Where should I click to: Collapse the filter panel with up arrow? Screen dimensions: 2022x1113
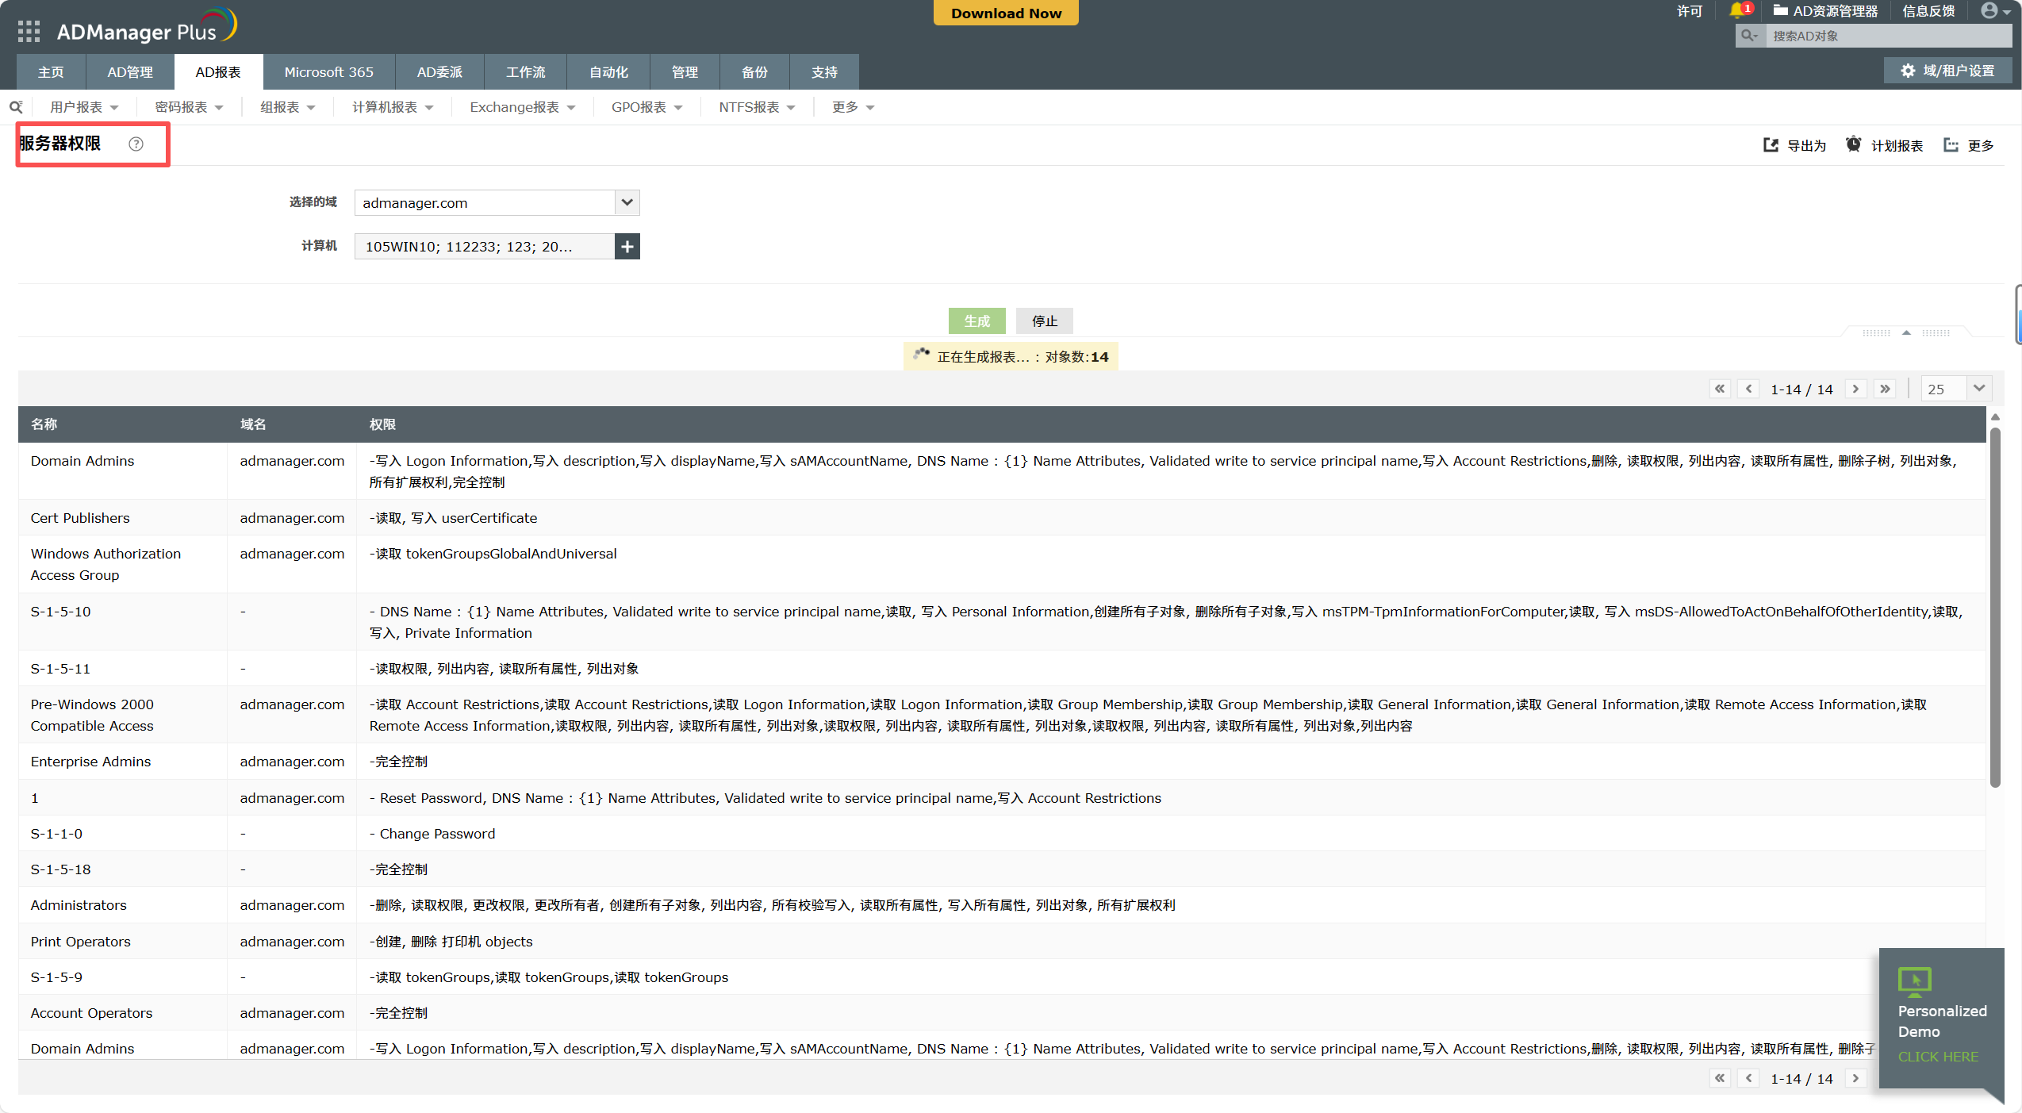(1906, 332)
